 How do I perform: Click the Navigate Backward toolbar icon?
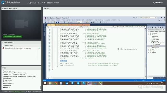[46, 22]
